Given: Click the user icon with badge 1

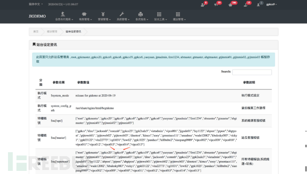Looking at the screenshot, I should tap(258, 5).
